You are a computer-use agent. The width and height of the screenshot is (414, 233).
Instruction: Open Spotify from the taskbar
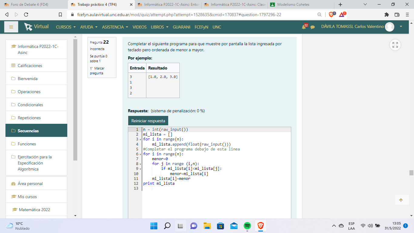pyautogui.click(x=247, y=226)
